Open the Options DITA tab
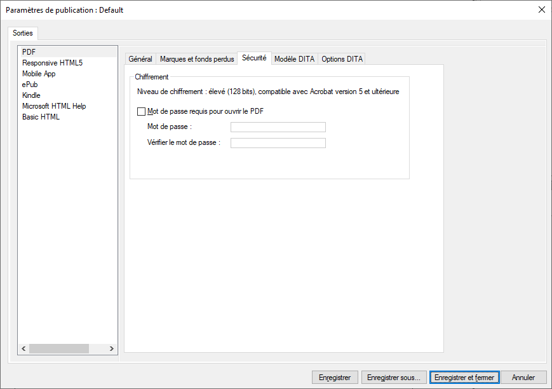552x389 pixels. pyautogui.click(x=342, y=59)
